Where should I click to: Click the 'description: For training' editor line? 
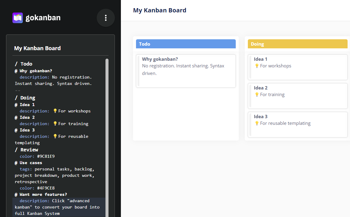[54, 124]
